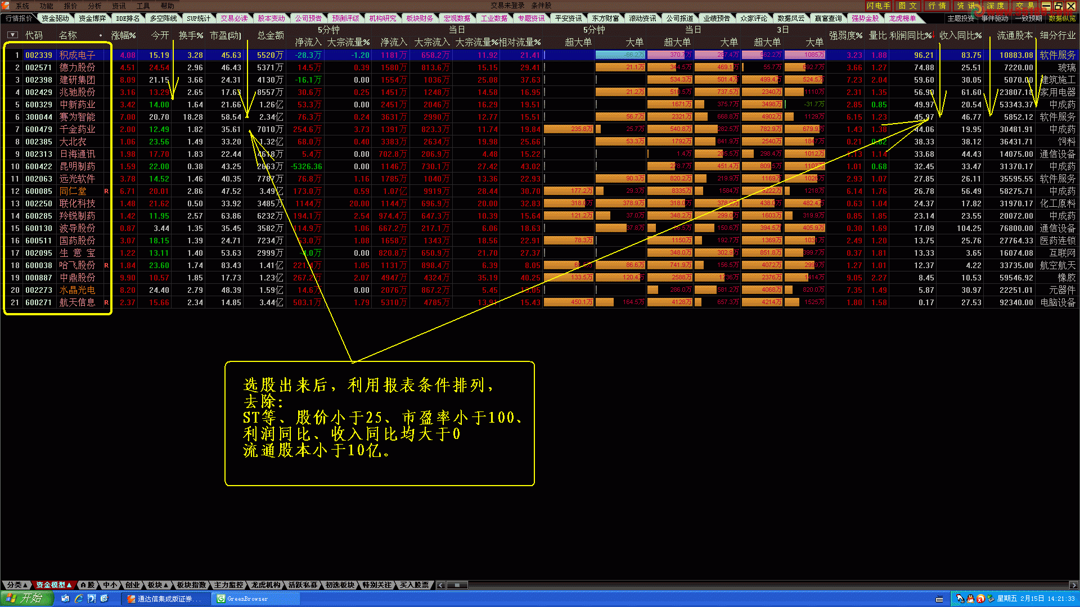The width and height of the screenshot is (1080, 607).
Task: Open the 系统 menu
Action: tap(22, 6)
